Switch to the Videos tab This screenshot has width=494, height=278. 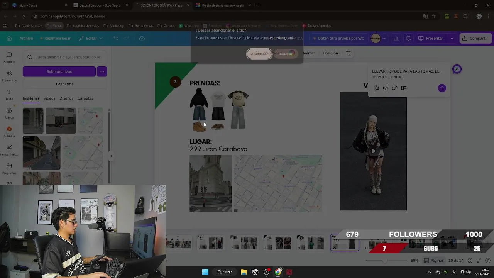point(49,98)
